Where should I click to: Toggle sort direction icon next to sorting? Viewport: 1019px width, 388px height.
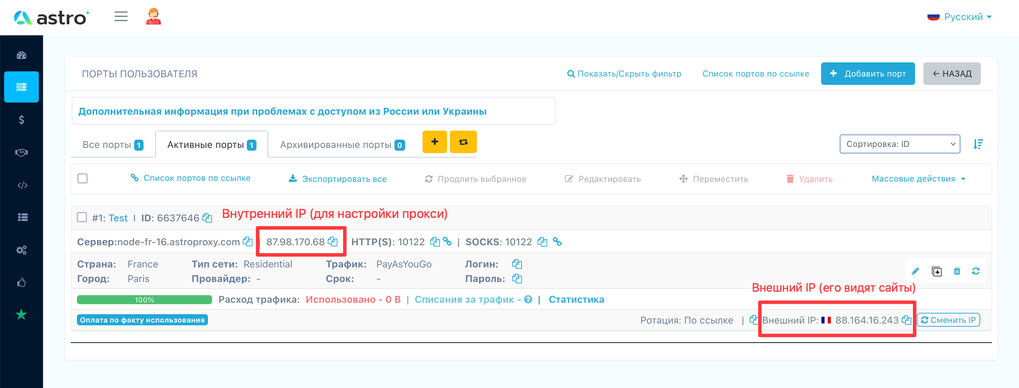coord(978,144)
